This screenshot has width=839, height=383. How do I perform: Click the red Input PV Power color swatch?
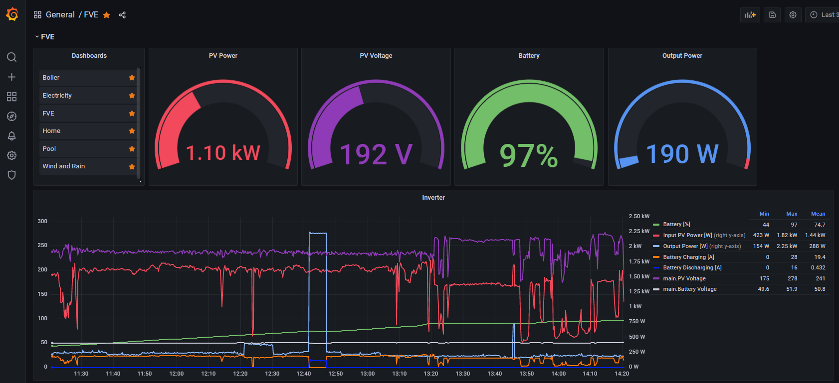pyautogui.click(x=656, y=235)
